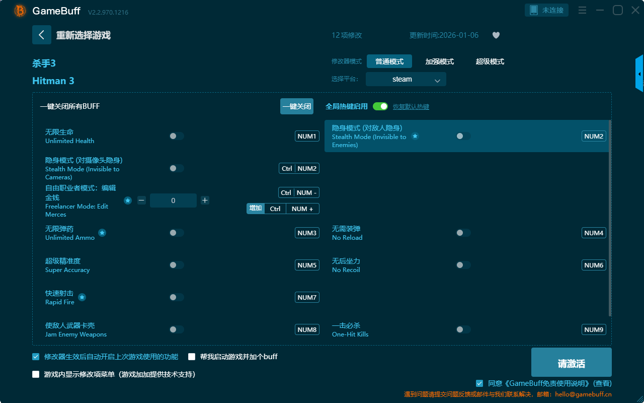Image resolution: width=644 pixels, height=403 pixels.
Task: Click the 请激活 activate button
Action: tap(571, 362)
